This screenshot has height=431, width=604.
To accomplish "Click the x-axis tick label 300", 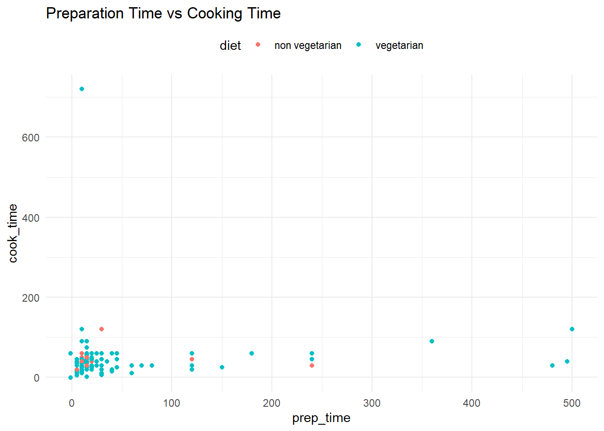I will 372,403.
